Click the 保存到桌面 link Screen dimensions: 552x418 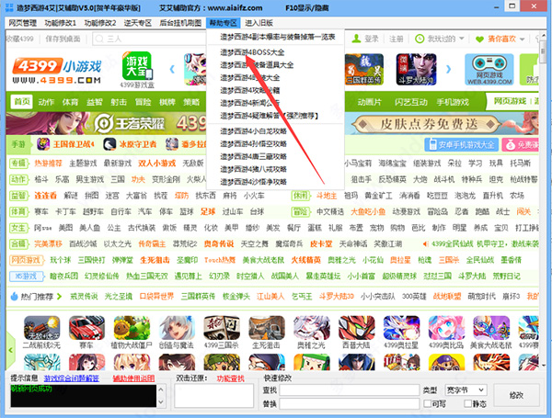pos(63,39)
